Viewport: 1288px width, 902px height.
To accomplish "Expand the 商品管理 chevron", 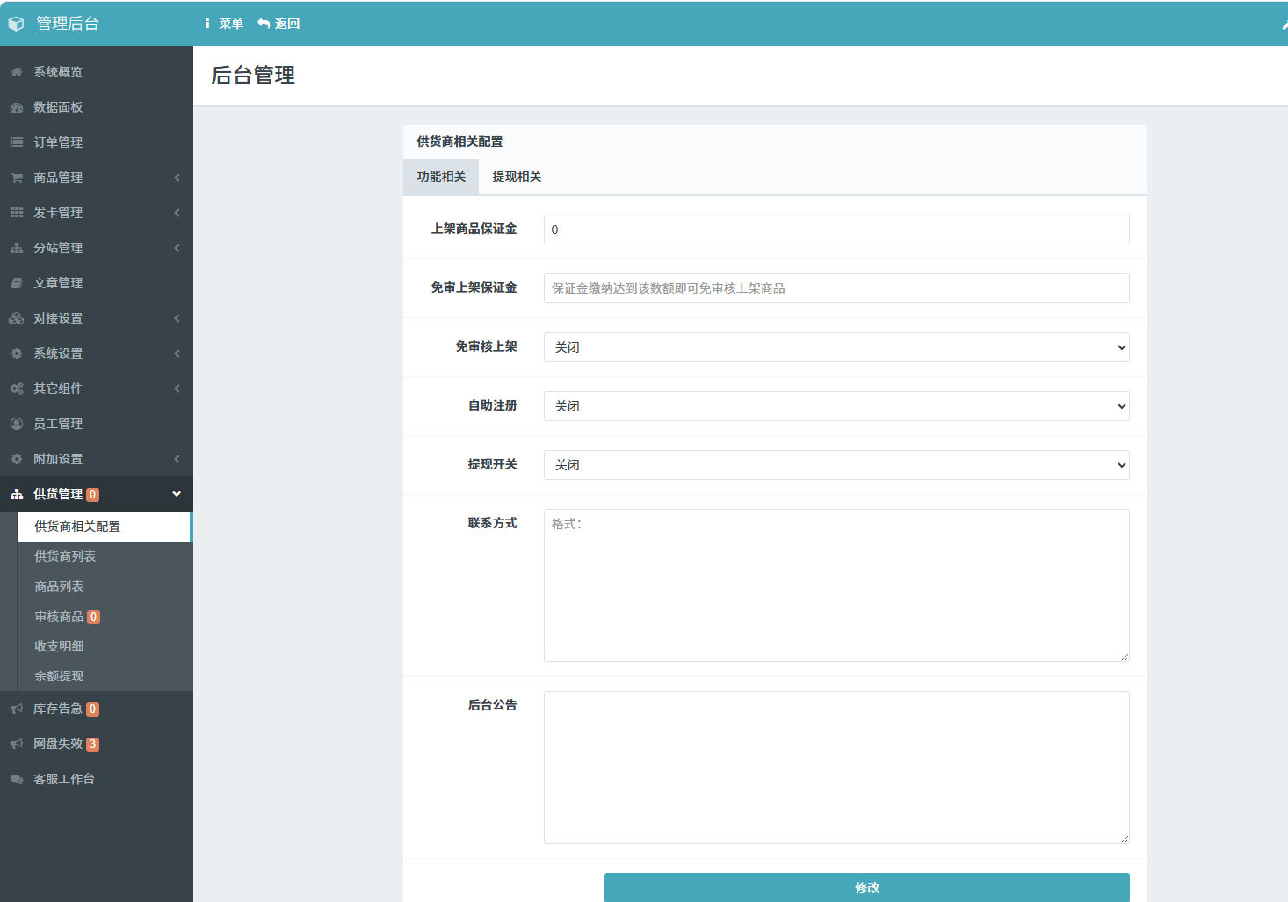I will coord(177,178).
